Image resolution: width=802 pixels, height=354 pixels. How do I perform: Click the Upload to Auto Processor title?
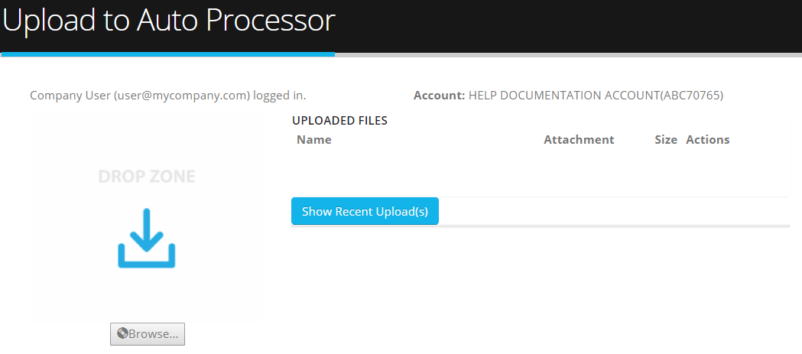(x=169, y=21)
